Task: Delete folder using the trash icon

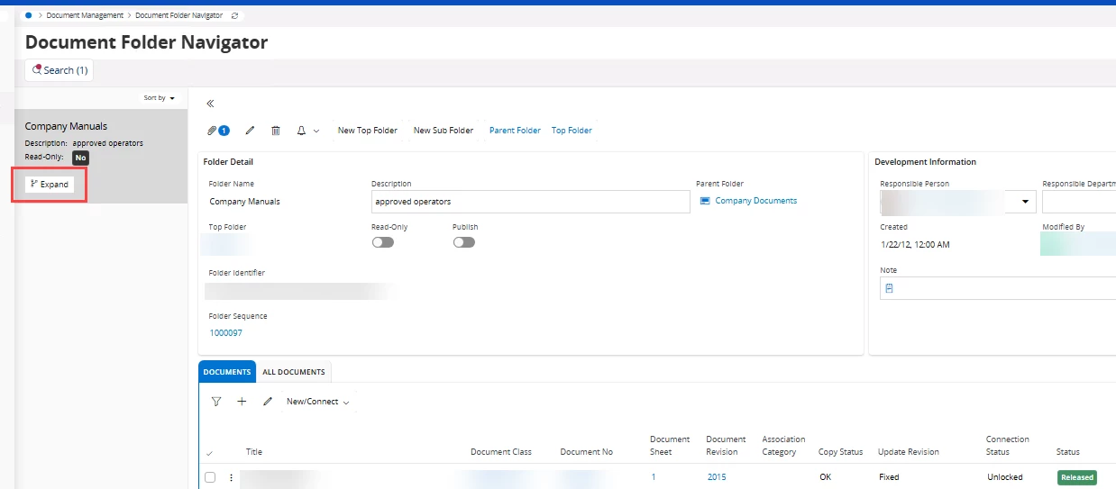Action: coord(276,131)
